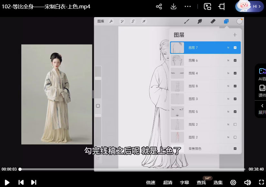The width and height of the screenshot is (266, 187).
Task: Hide 图层 4 using its checkbox
Action: 235,73
